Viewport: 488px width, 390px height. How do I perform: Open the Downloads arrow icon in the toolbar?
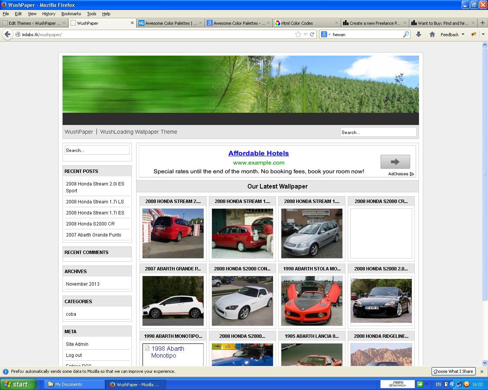click(x=418, y=34)
